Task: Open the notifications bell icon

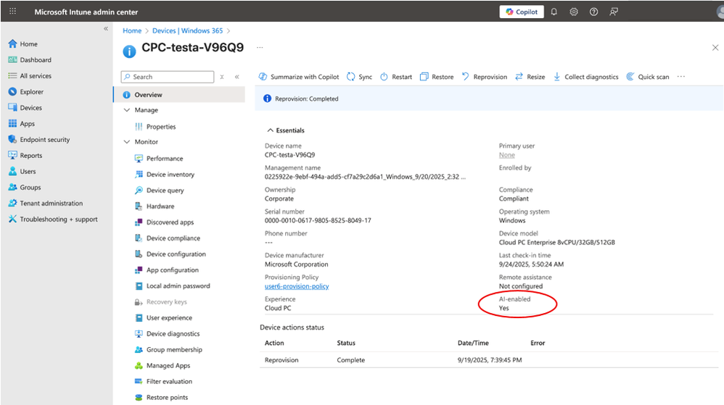Action: [x=554, y=12]
